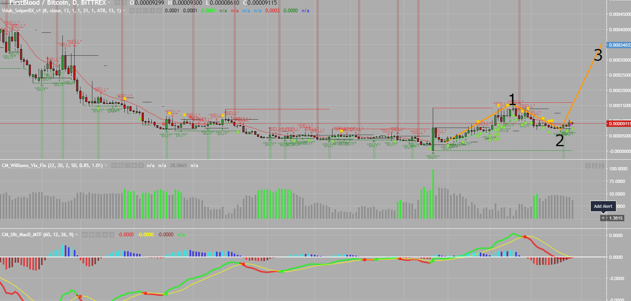Toggle visibility of CM_Ult_MacD_MTF indicator
This screenshot has height=301, width=631.
[x=85, y=235]
